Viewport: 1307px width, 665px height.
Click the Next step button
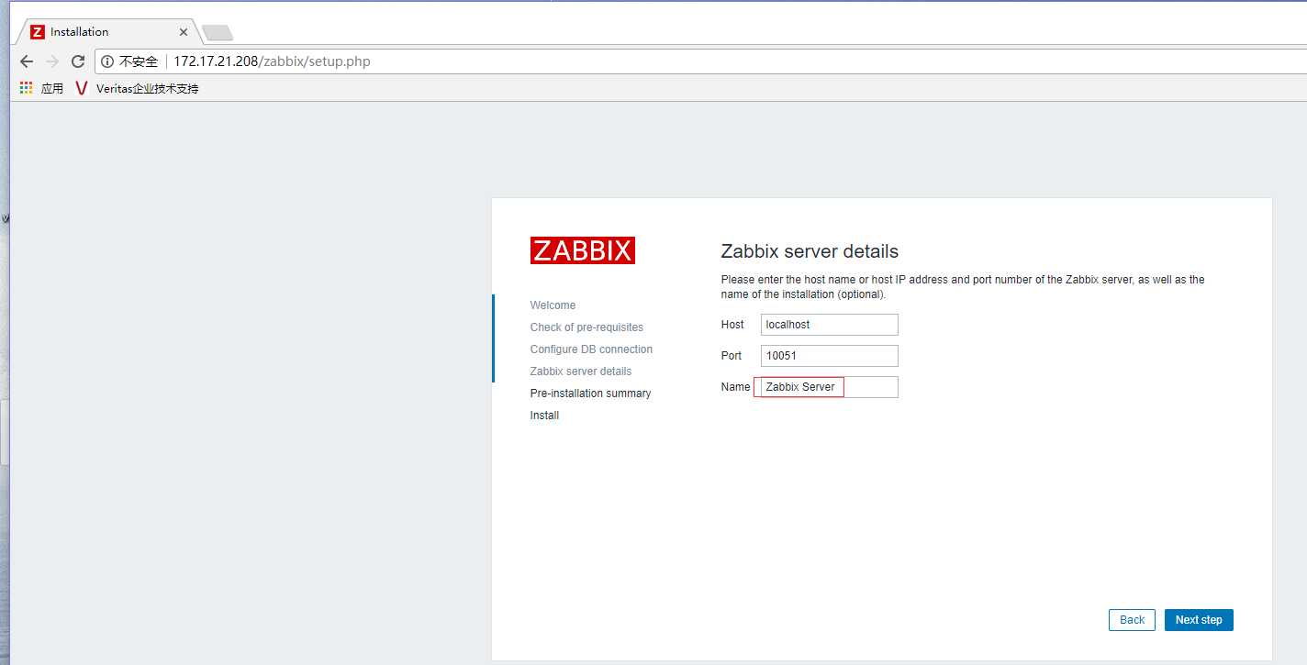pyautogui.click(x=1199, y=620)
